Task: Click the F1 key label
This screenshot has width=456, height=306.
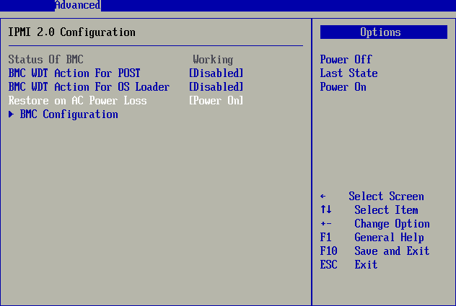Action: pos(325,237)
